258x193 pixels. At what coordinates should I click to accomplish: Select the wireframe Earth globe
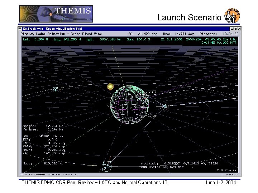(129, 104)
